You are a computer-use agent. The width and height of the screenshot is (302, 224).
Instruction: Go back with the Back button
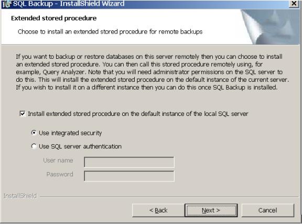[x=158, y=210]
